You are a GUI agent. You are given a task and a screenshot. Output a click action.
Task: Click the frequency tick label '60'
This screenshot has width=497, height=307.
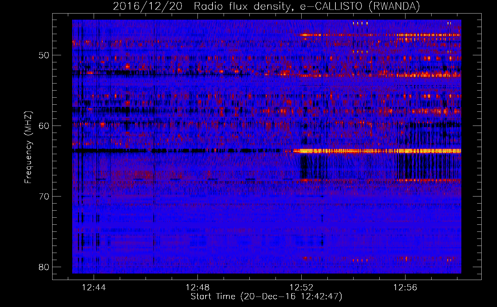[44, 126]
